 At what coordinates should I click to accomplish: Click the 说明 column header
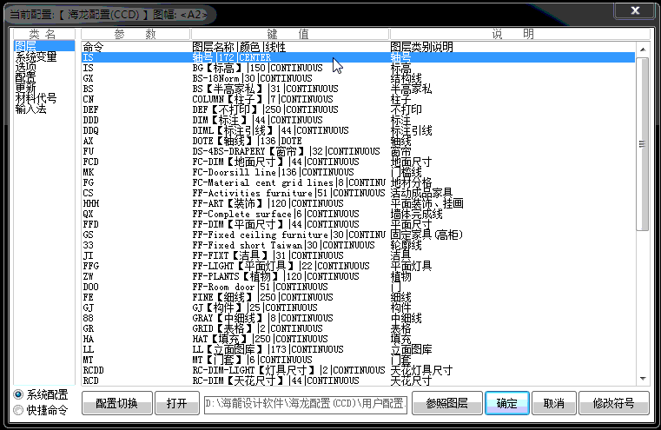(519, 34)
